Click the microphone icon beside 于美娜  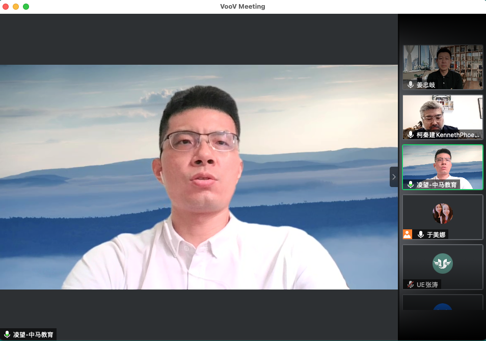click(421, 234)
